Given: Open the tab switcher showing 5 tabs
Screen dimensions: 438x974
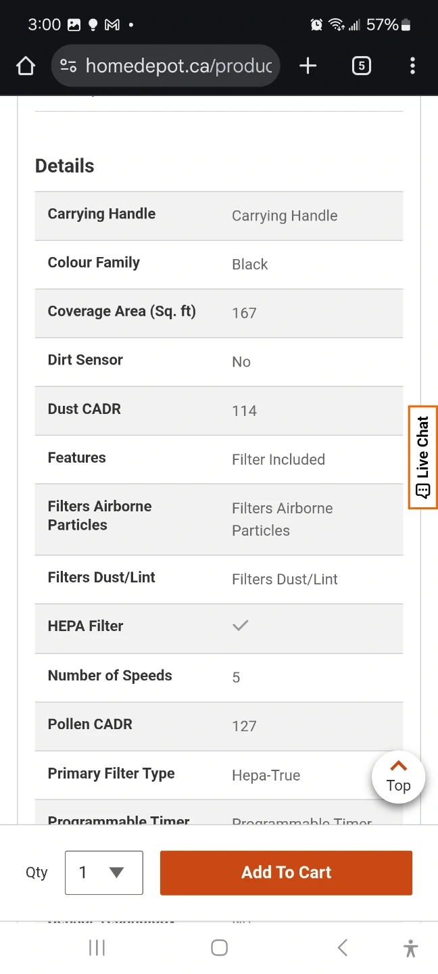Looking at the screenshot, I should 362,66.
